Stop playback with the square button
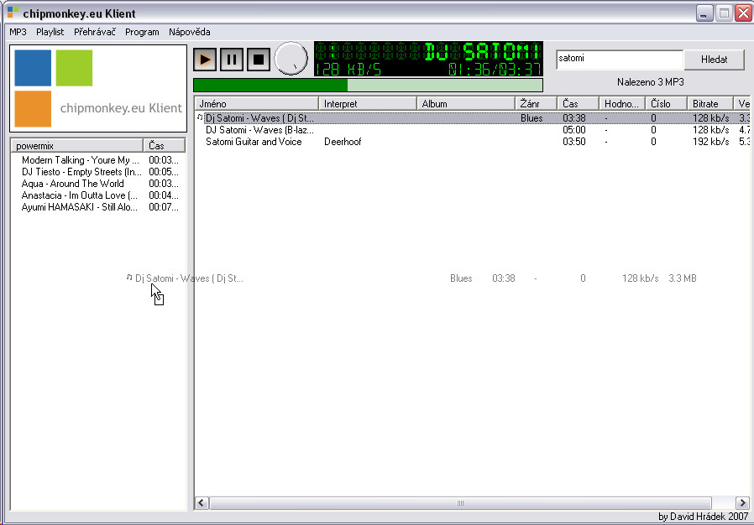Viewport: 754px width, 525px height. [x=259, y=60]
